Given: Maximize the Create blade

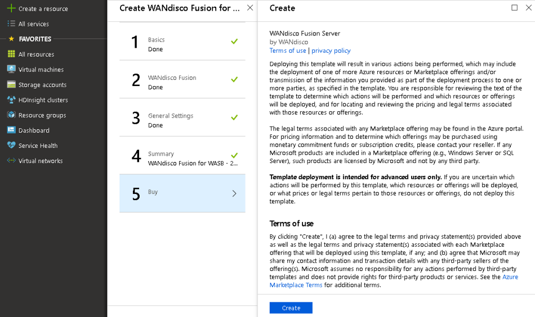Looking at the screenshot, I should tap(515, 8).
